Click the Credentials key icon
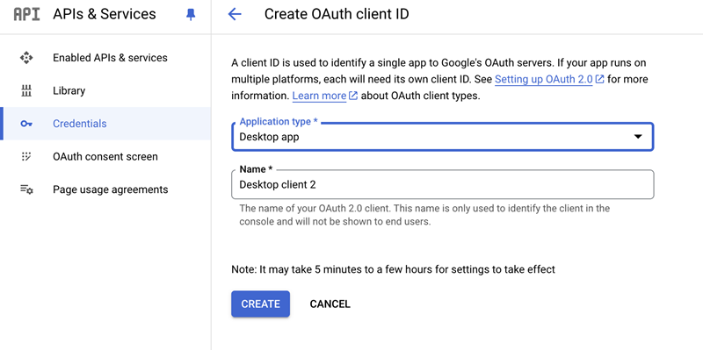The image size is (703, 350). click(x=26, y=124)
